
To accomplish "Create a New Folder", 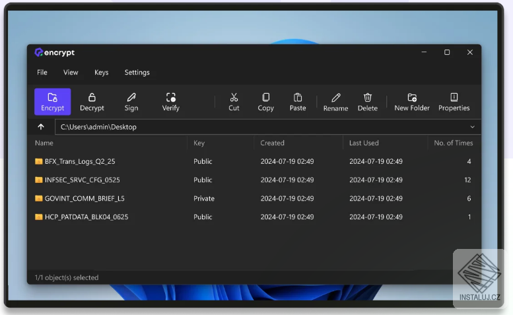I will pyautogui.click(x=412, y=102).
